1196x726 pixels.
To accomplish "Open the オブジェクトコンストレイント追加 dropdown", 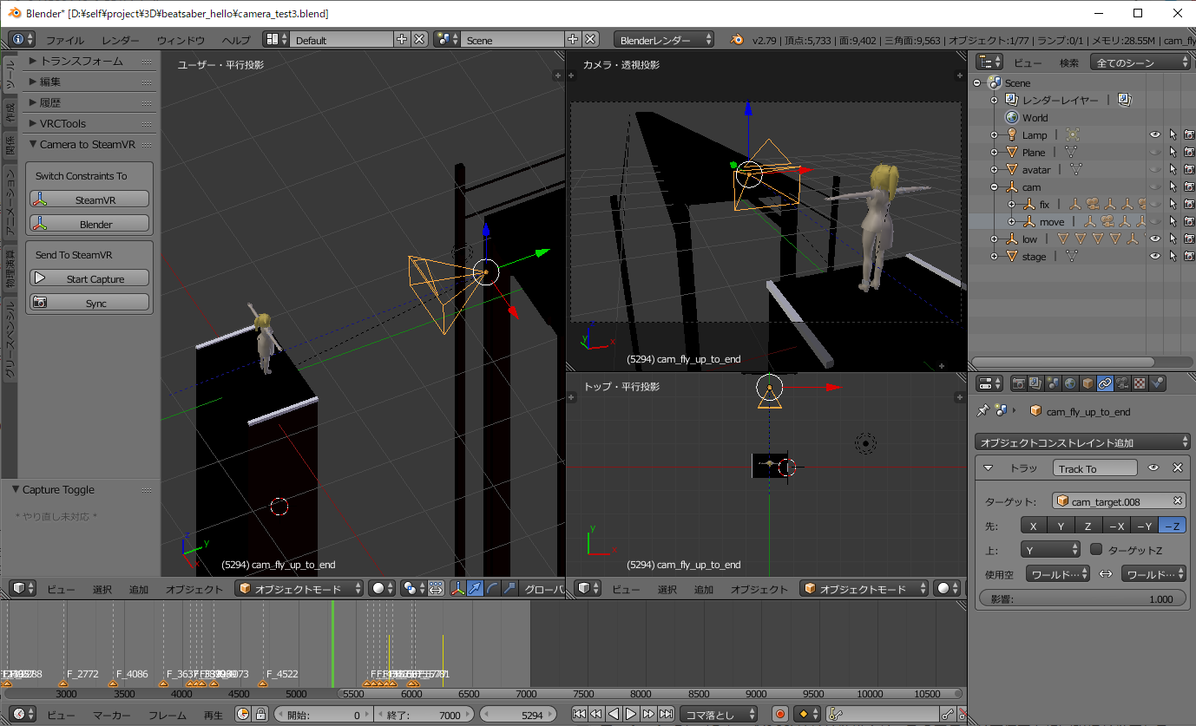I will tap(1081, 441).
